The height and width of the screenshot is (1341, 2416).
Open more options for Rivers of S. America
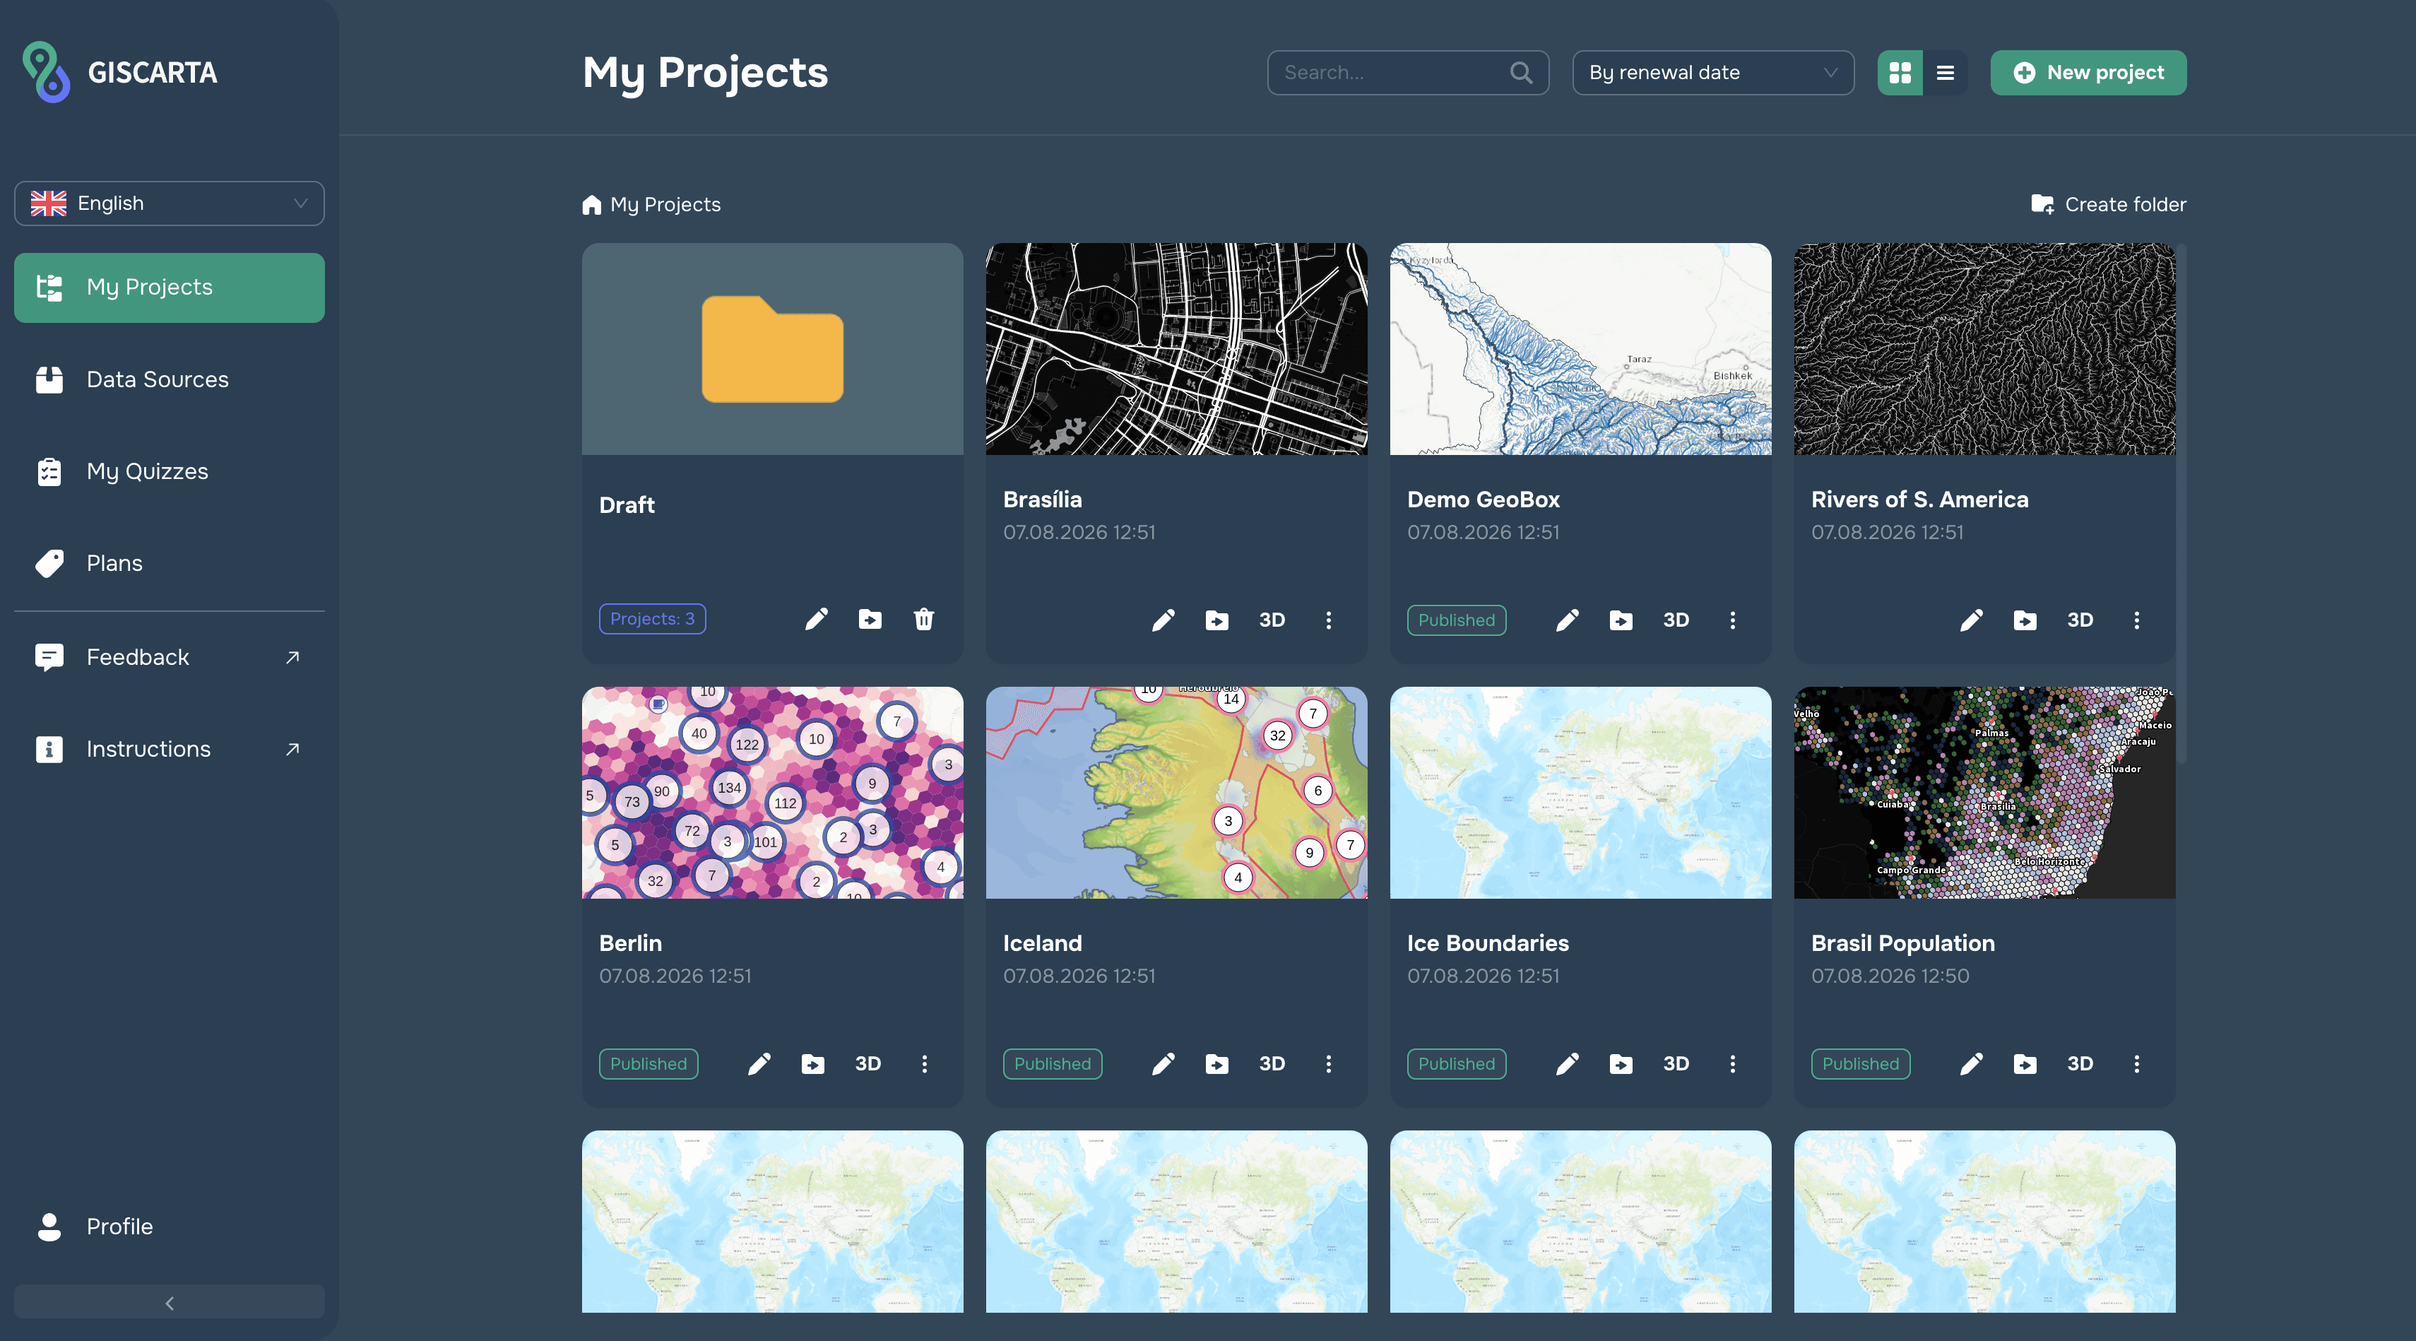2136,620
